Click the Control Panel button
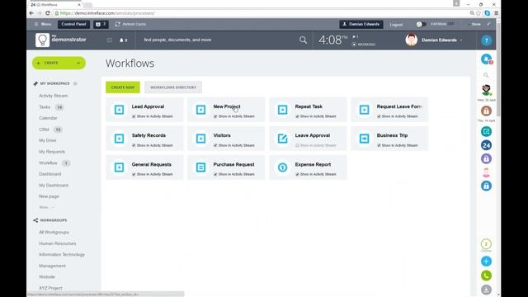528x297 pixels. [73, 24]
